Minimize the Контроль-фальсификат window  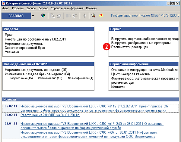(169, 3)
